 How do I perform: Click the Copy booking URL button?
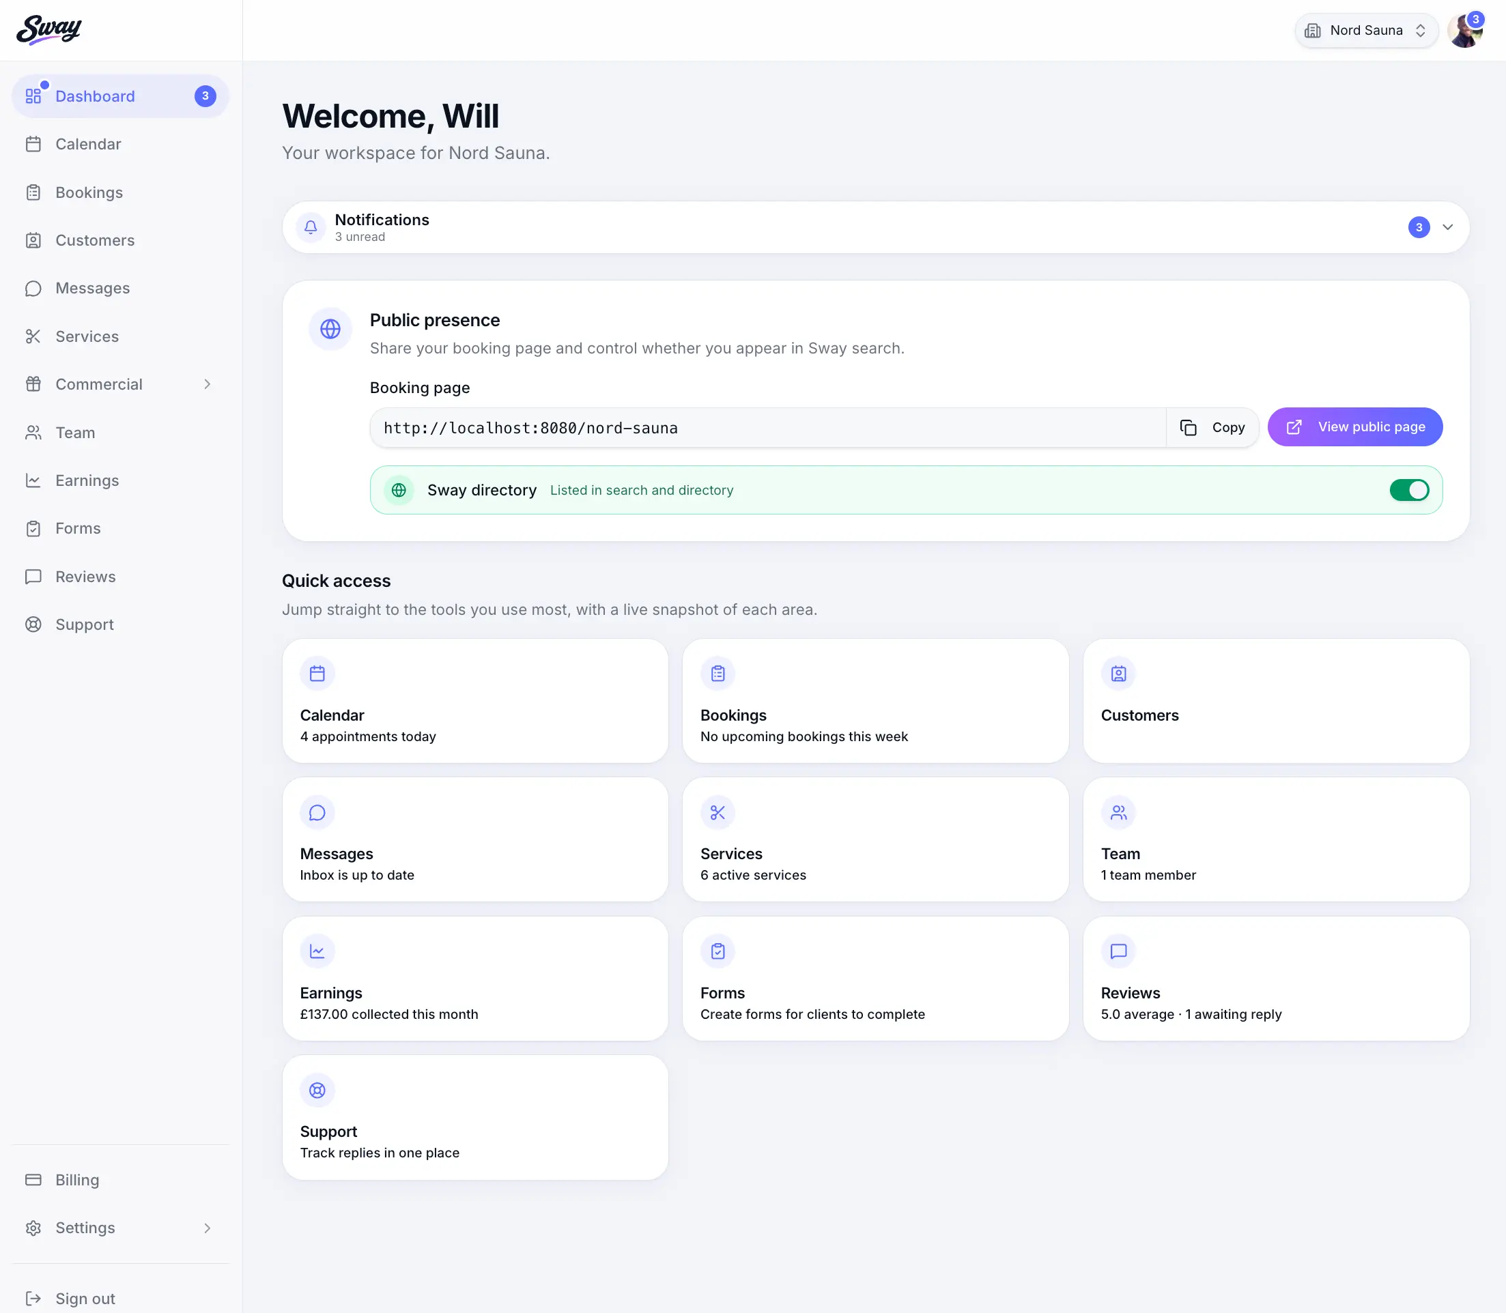(1213, 427)
